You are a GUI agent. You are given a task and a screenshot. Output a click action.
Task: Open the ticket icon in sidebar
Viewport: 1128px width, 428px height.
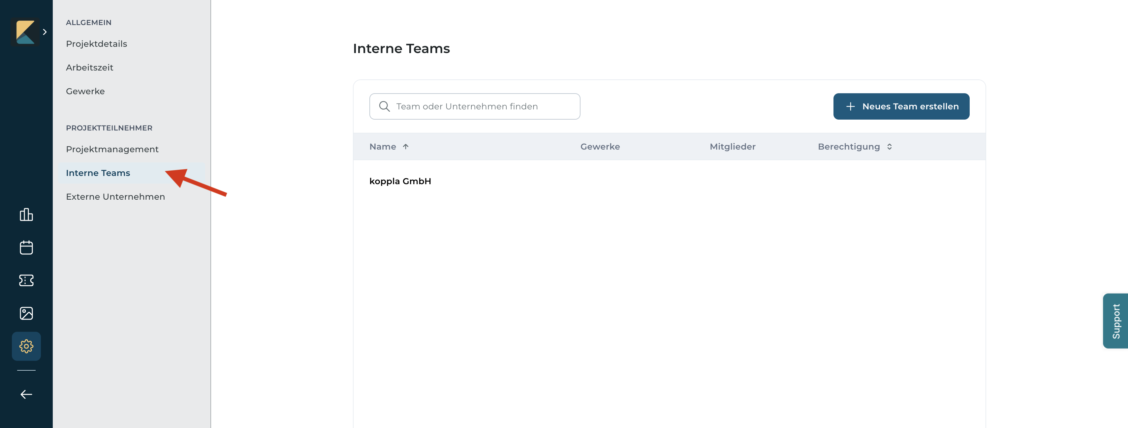[26, 280]
